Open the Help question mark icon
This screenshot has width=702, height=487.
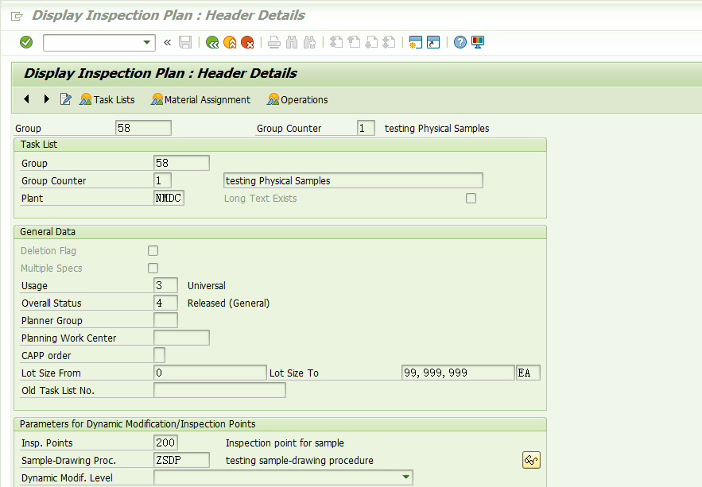[x=460, y=42]
